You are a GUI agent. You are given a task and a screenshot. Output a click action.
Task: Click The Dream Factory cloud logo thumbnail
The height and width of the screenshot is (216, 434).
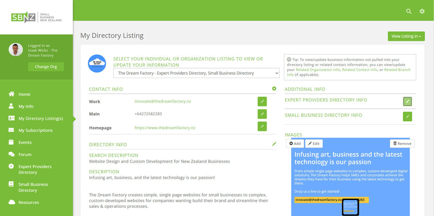click(97, 64)
